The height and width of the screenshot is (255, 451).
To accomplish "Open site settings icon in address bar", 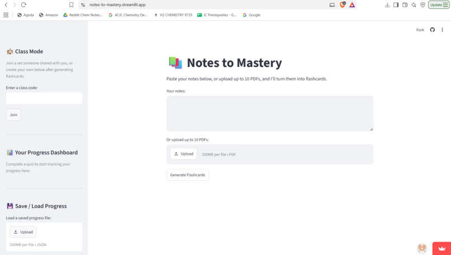I will (x=83, y=4).
